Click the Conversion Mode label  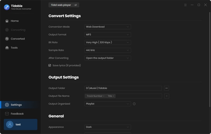click(x=59, y=27)
